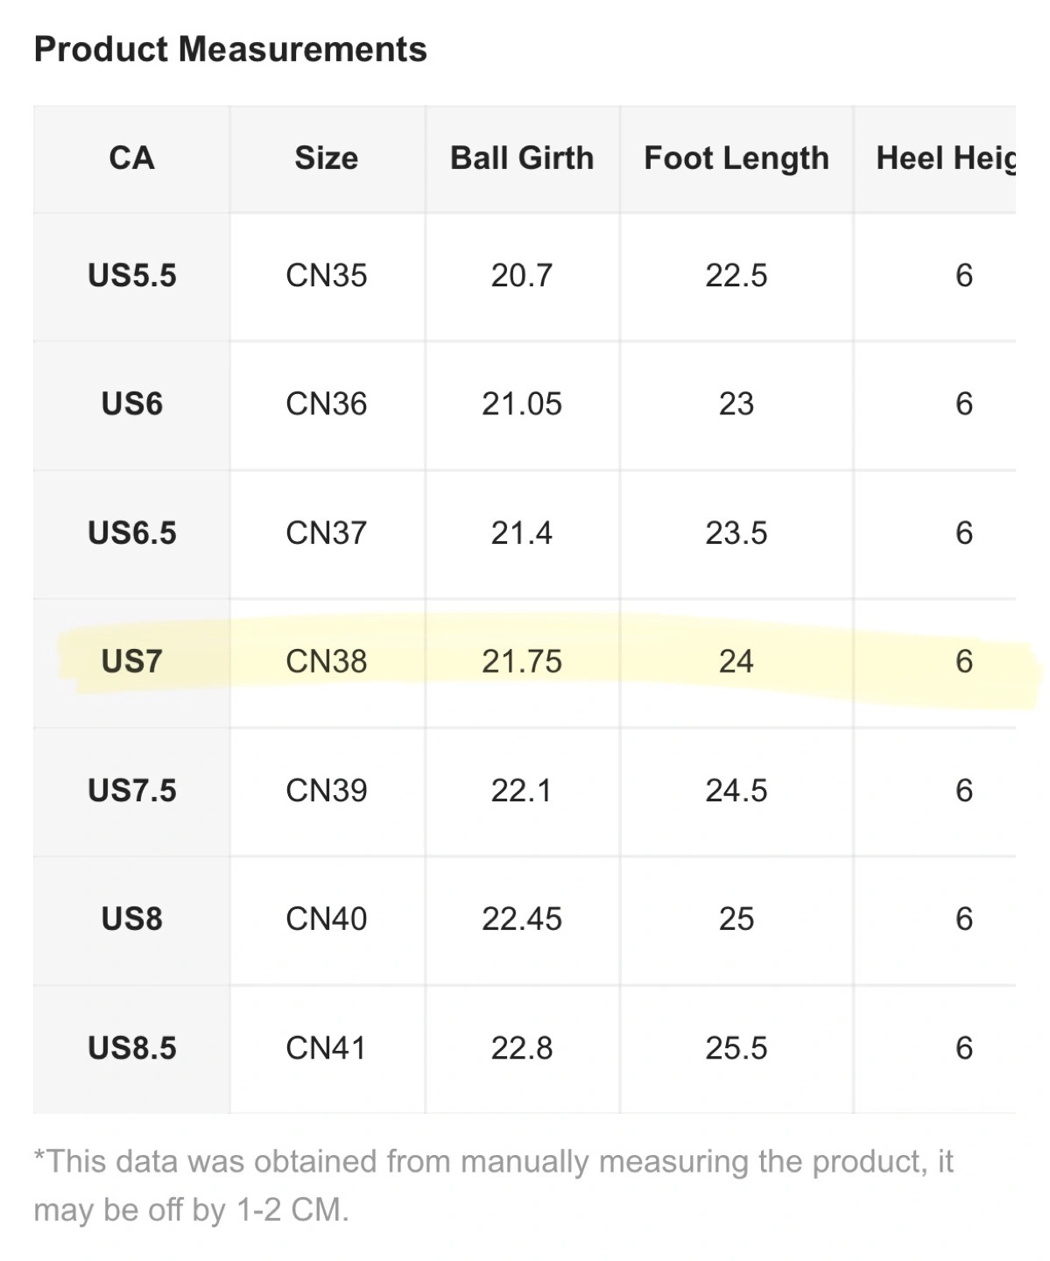Select the US6.5 row label

point(131,532)
